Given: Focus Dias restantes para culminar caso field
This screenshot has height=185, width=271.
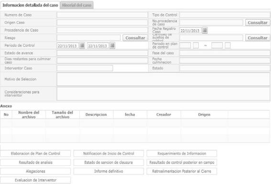Looking at the screenshot, I should click(102, 60).
